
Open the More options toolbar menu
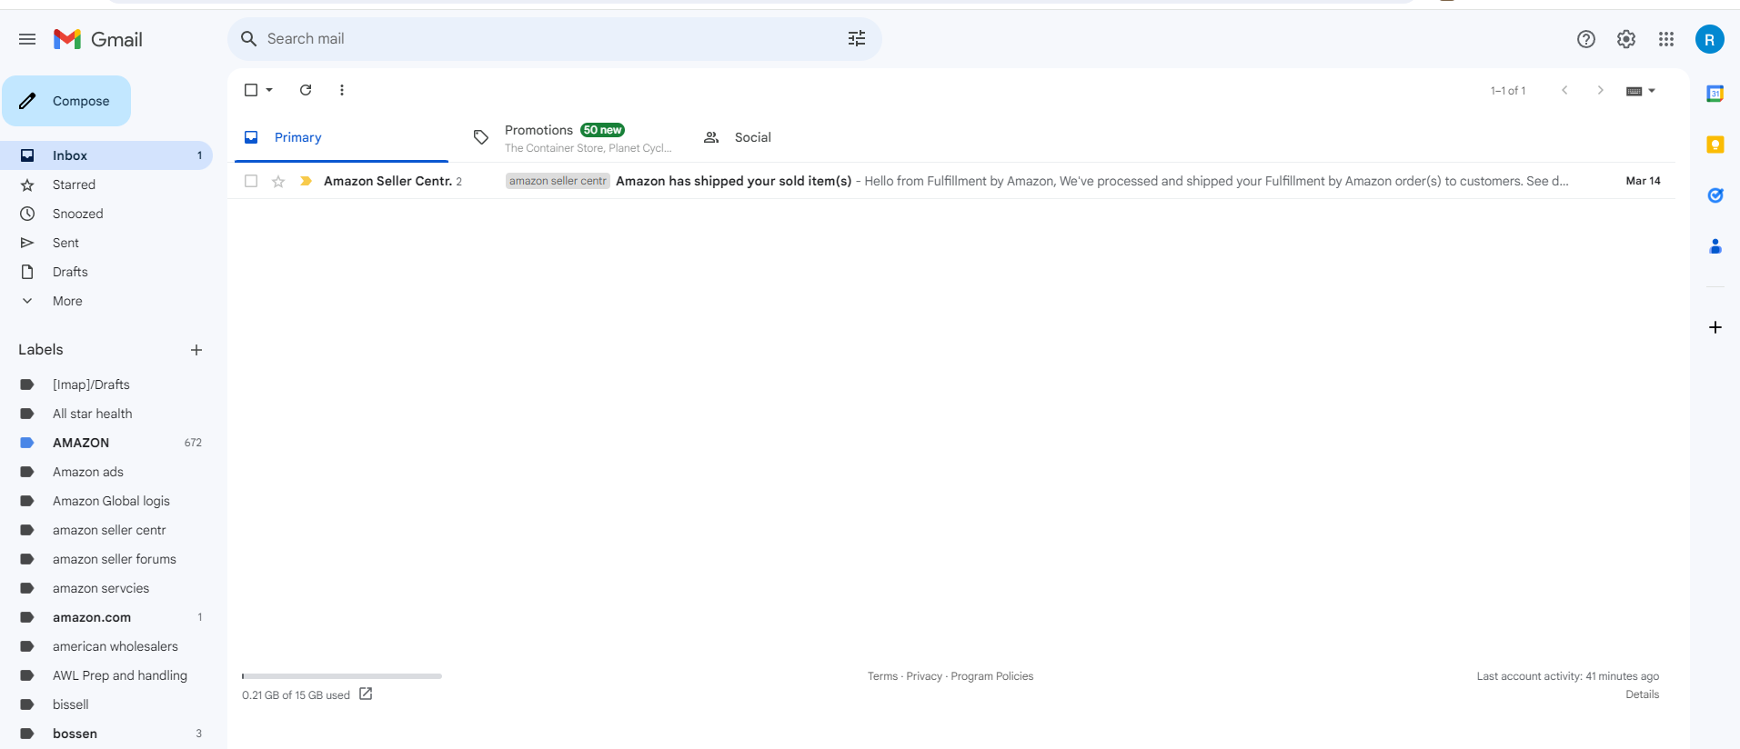click(342, 90)
